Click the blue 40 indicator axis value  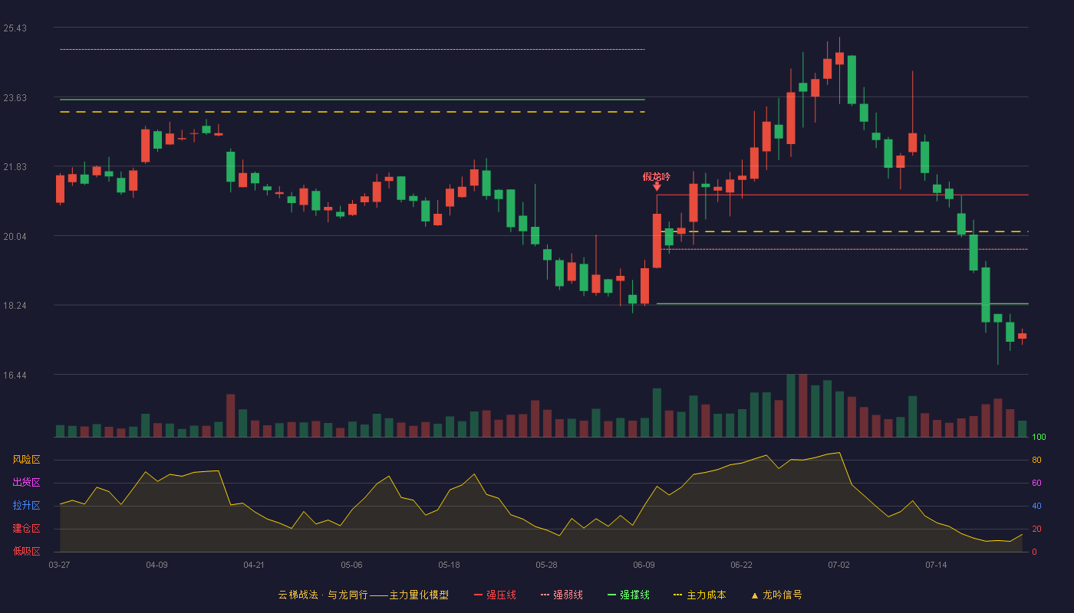[1036, 506]
